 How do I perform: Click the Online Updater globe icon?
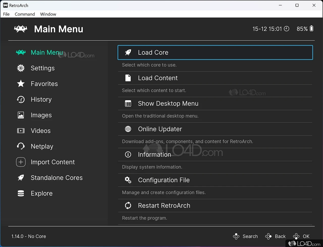pos(128,129)
